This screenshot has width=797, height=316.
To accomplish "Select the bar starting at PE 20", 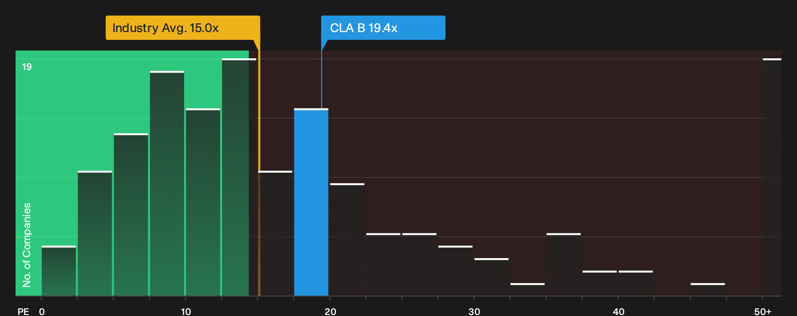I will 347,240.
